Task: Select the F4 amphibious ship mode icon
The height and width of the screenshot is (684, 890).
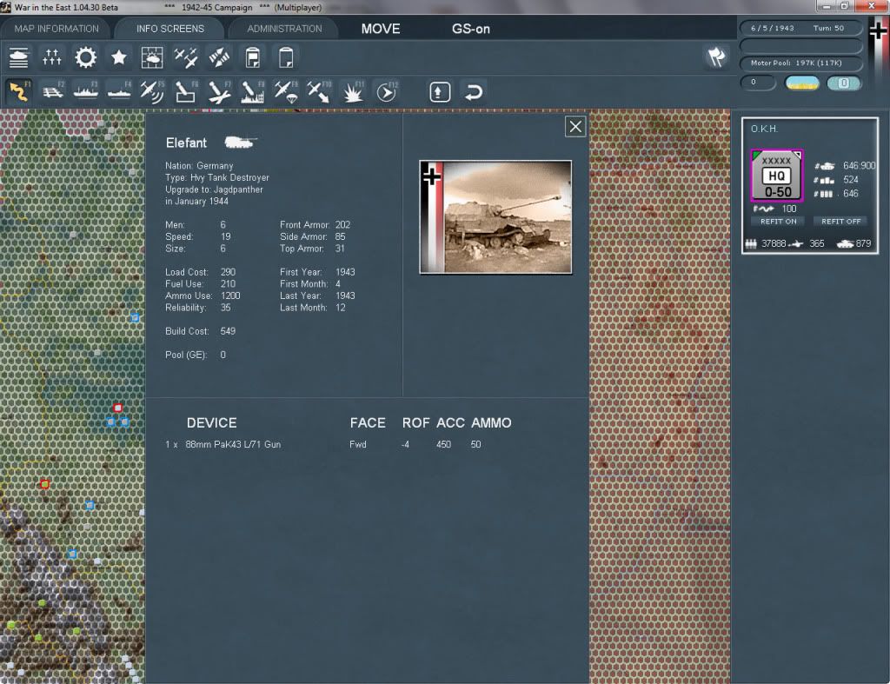Action: tap(119, 91)
